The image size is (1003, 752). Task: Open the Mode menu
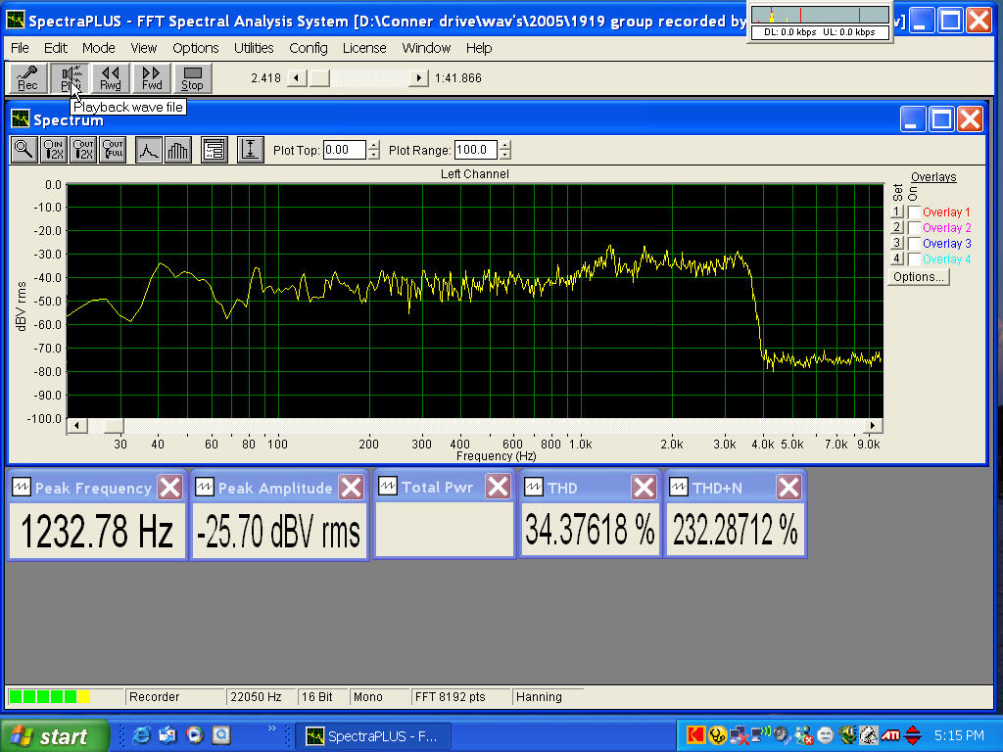(x=98, y=48)
